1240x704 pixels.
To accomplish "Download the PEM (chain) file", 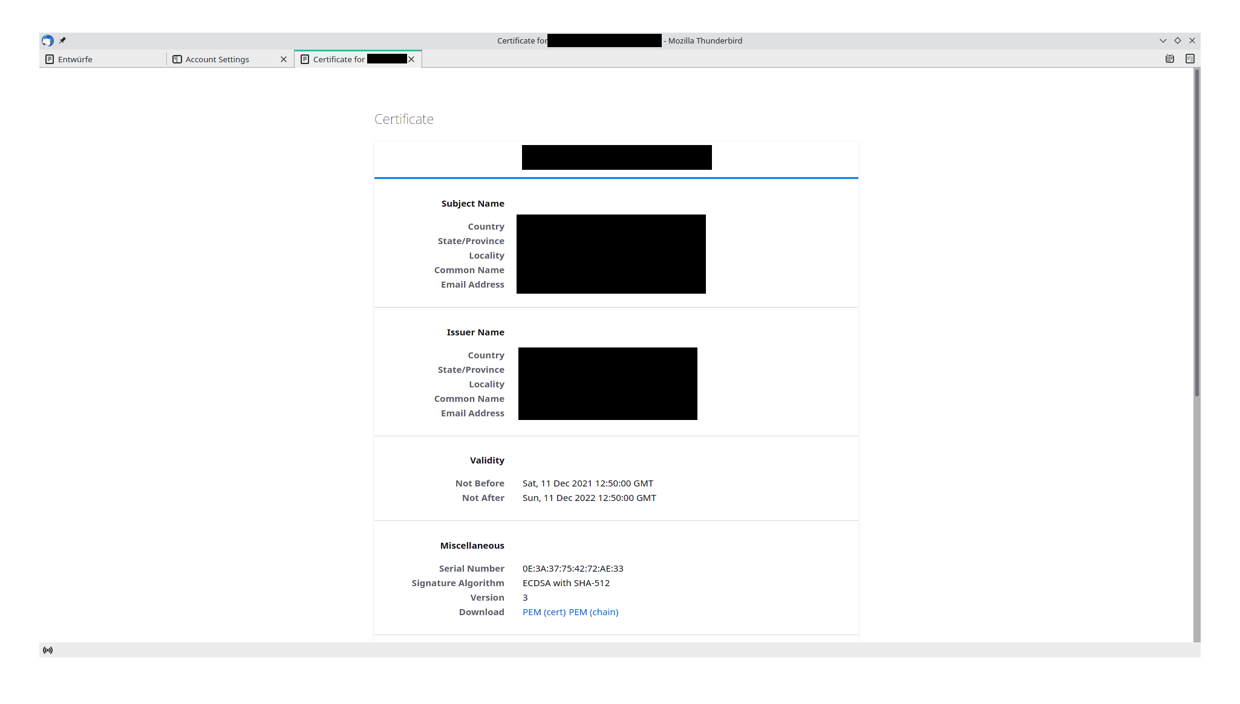I will click(593, 612).
